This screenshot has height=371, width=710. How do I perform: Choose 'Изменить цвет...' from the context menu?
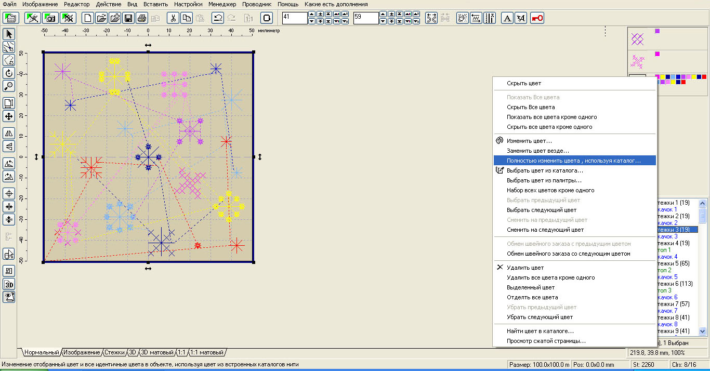click(529, 141)
